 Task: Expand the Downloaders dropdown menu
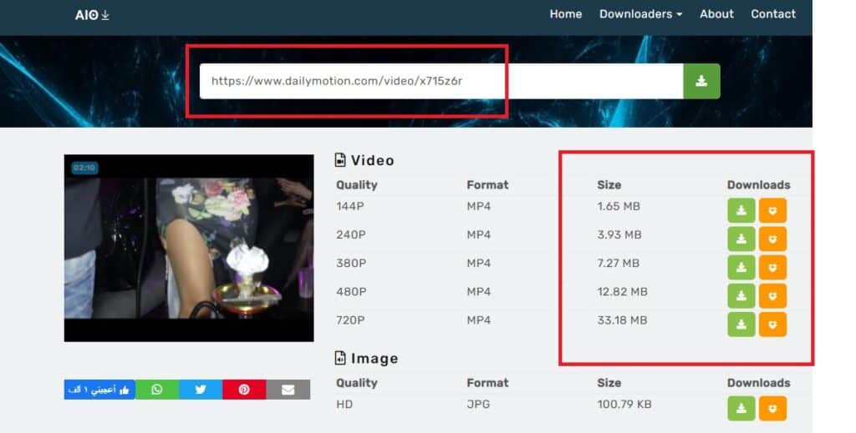(640, 14)
